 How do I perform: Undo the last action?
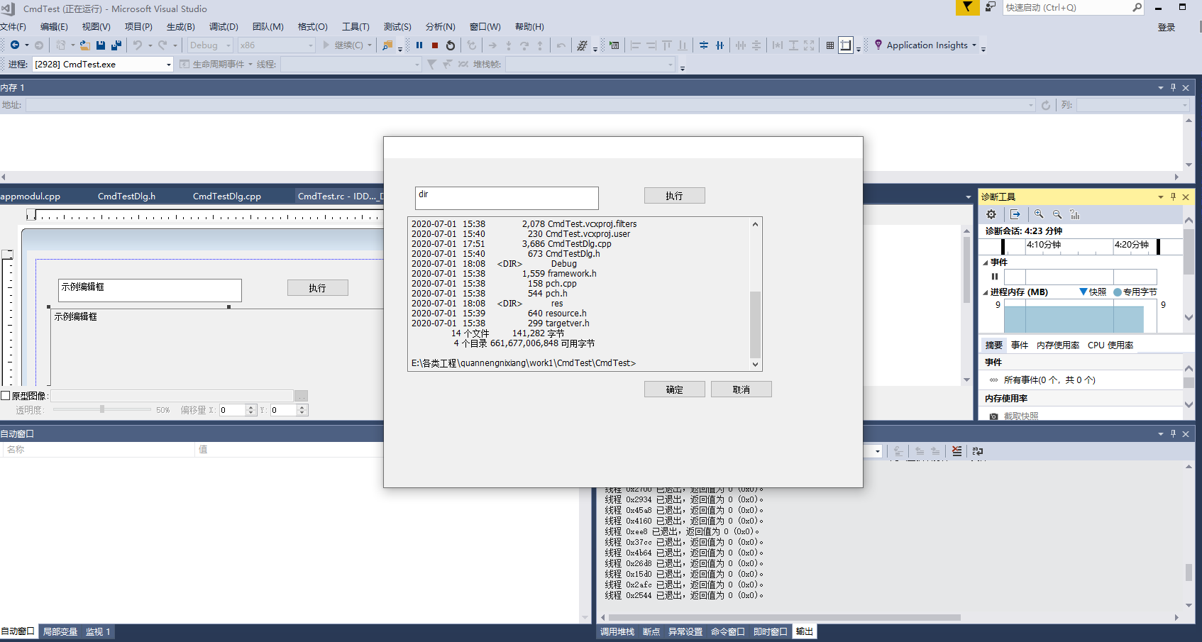point(138,45)
